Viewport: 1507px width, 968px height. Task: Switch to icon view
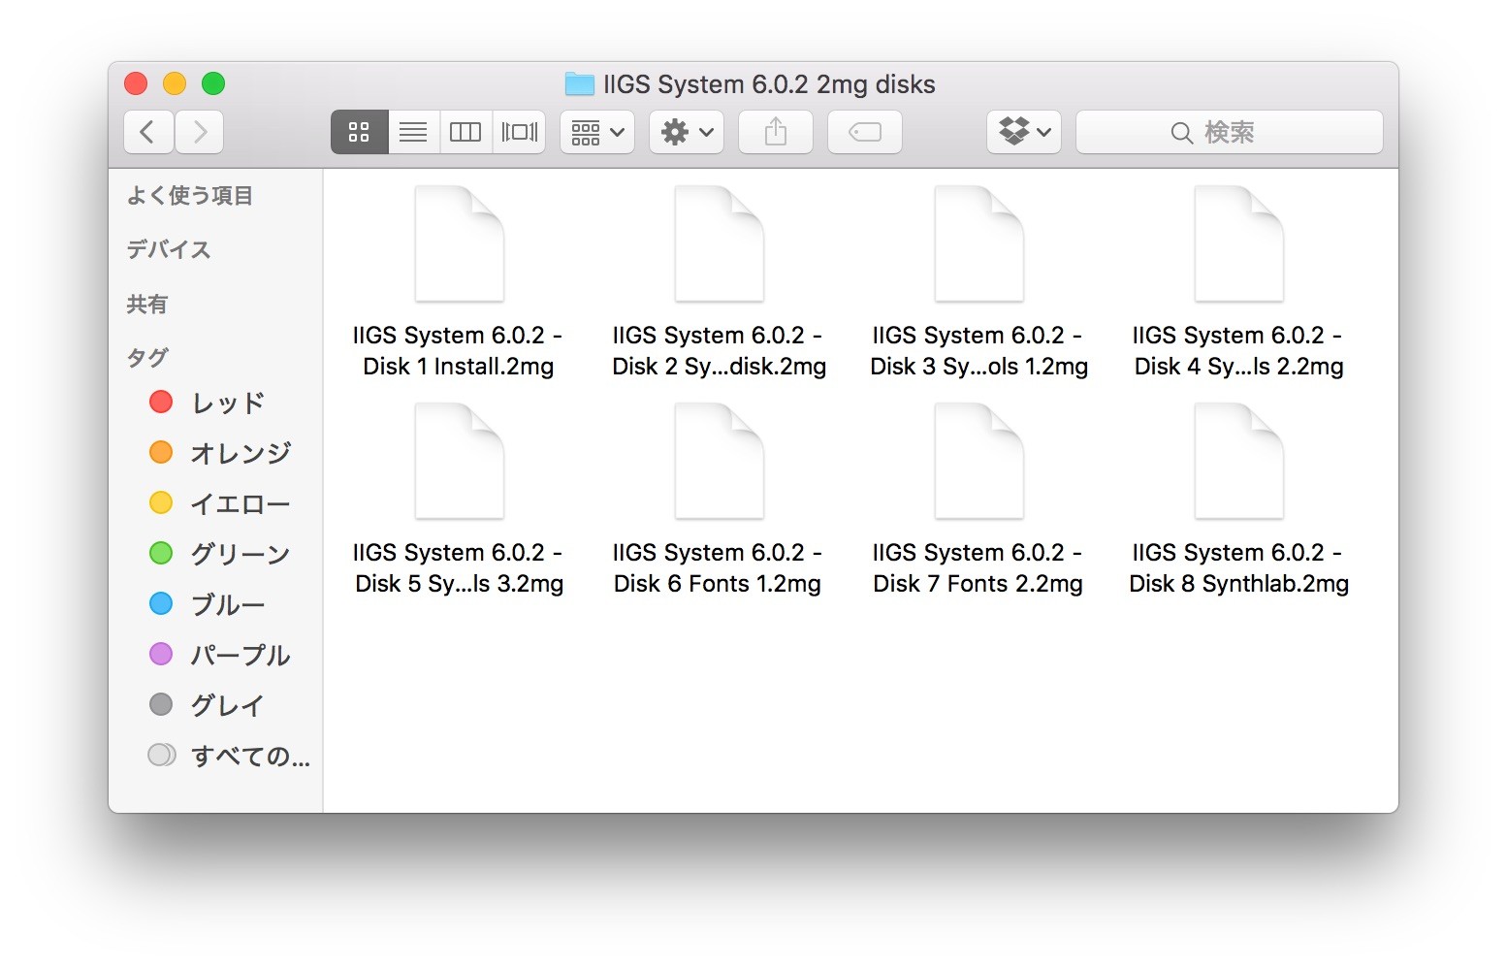(360, 132)
